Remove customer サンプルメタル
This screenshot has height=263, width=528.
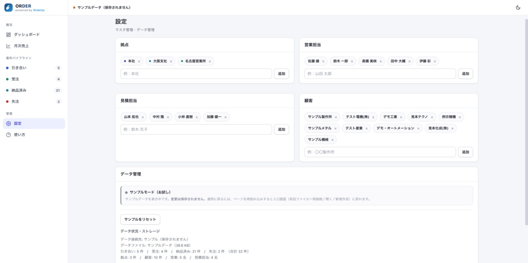[x=335, y=129]
